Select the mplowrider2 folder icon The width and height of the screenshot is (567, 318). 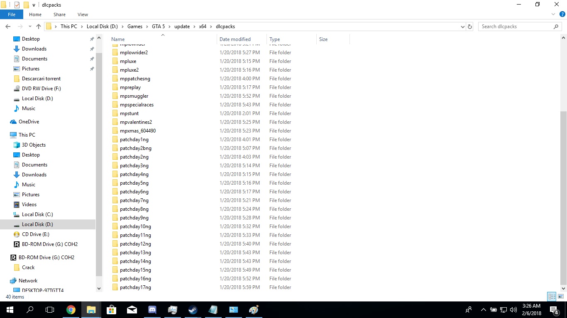(x=115, y=53)
